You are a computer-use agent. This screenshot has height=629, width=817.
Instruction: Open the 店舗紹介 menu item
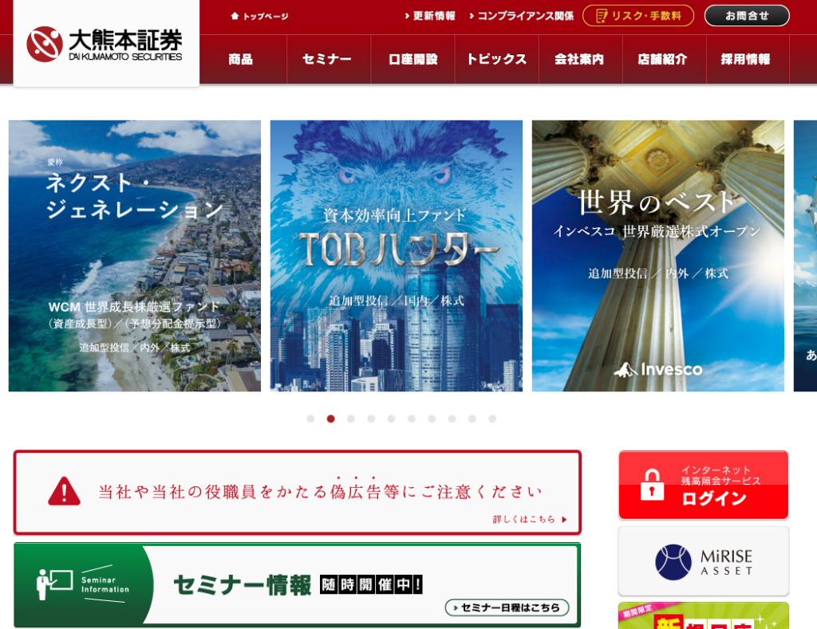pos(664,59)
